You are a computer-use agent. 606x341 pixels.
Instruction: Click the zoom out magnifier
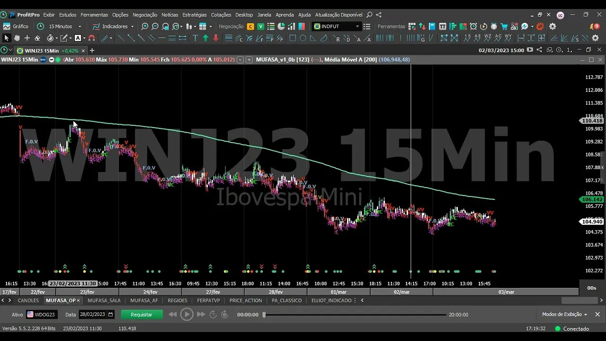(x=155, y=27)
